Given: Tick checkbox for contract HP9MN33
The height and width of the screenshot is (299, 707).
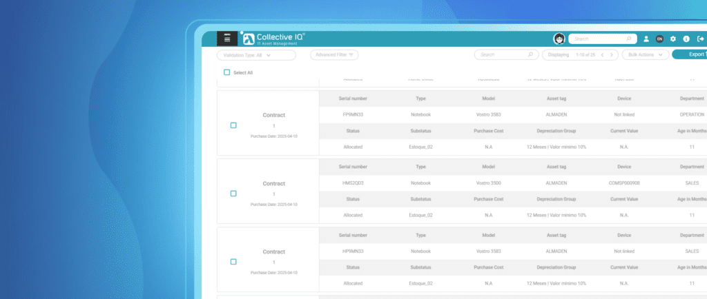Looking at the screenshot, I should tap(233, 262).
